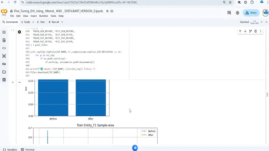Reload the browser page
This screenshot has height=151, width=269.
(x=15, y=2)
